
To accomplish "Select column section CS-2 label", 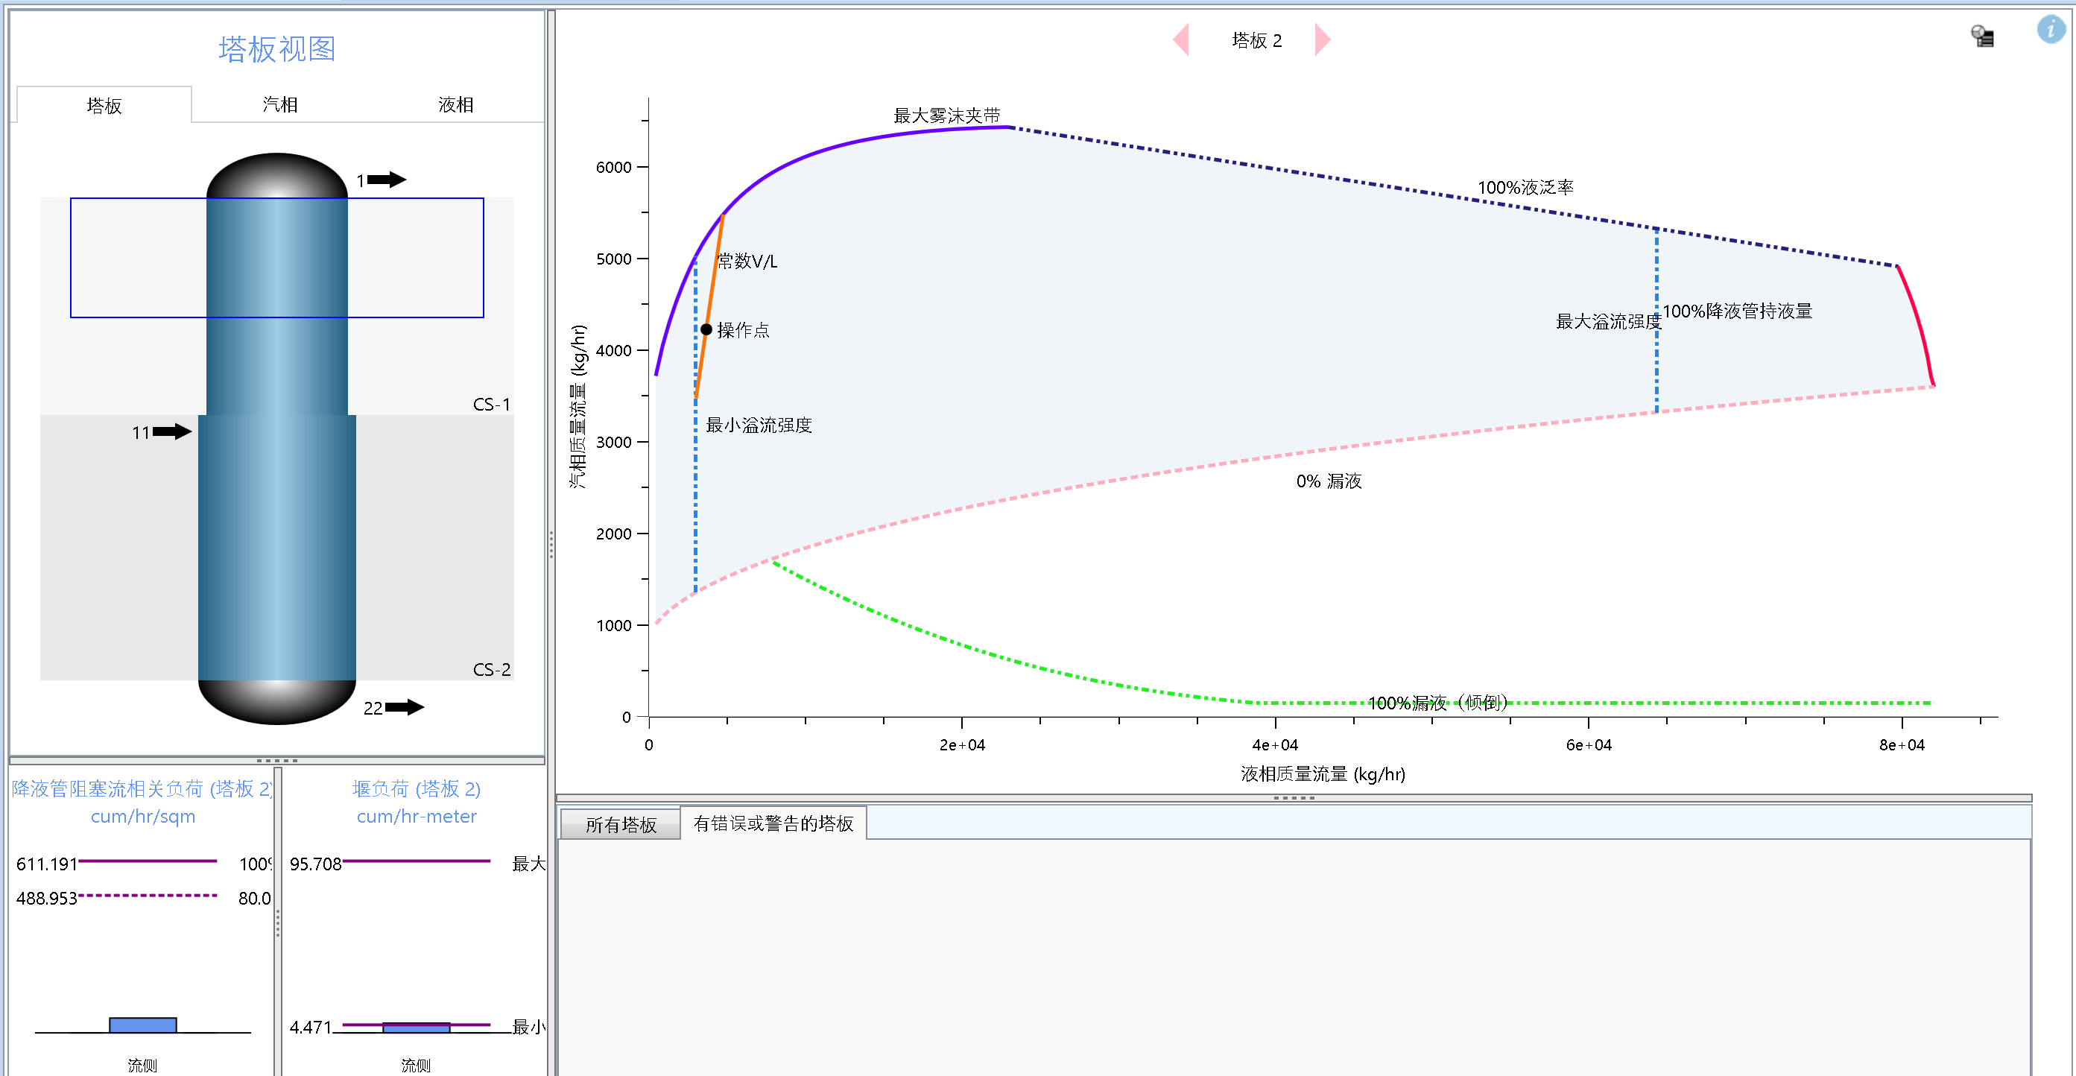I will coord(491,670).
